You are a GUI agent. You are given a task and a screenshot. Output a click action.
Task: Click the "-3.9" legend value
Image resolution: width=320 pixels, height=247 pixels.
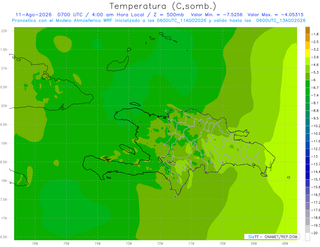pyautogui.click(x=315, y=57)
